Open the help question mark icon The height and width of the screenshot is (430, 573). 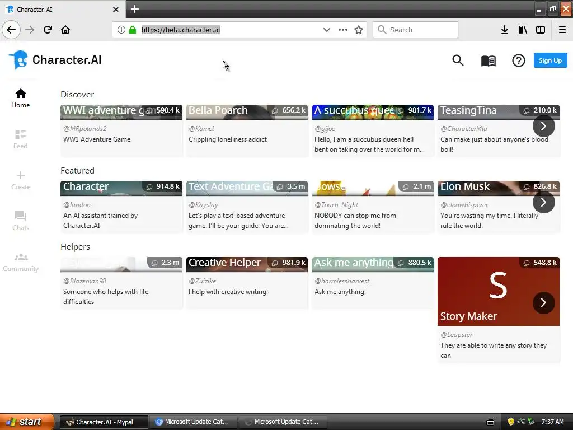click(518, 60)
